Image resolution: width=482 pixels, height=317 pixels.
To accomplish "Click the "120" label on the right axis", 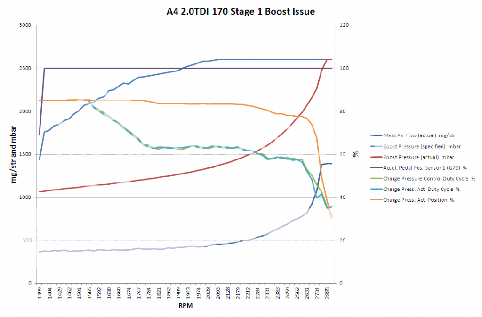I will click(344, 25).
